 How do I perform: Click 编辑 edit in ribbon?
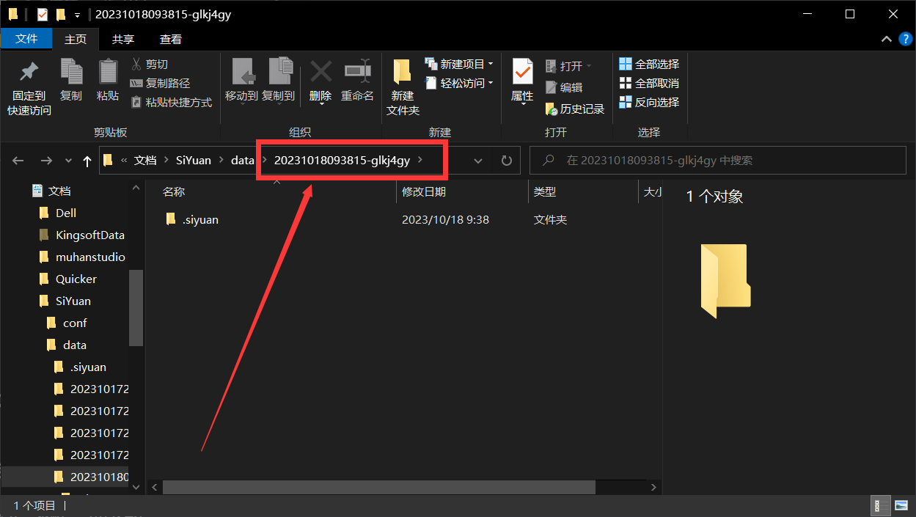click(x=564, y=87)
